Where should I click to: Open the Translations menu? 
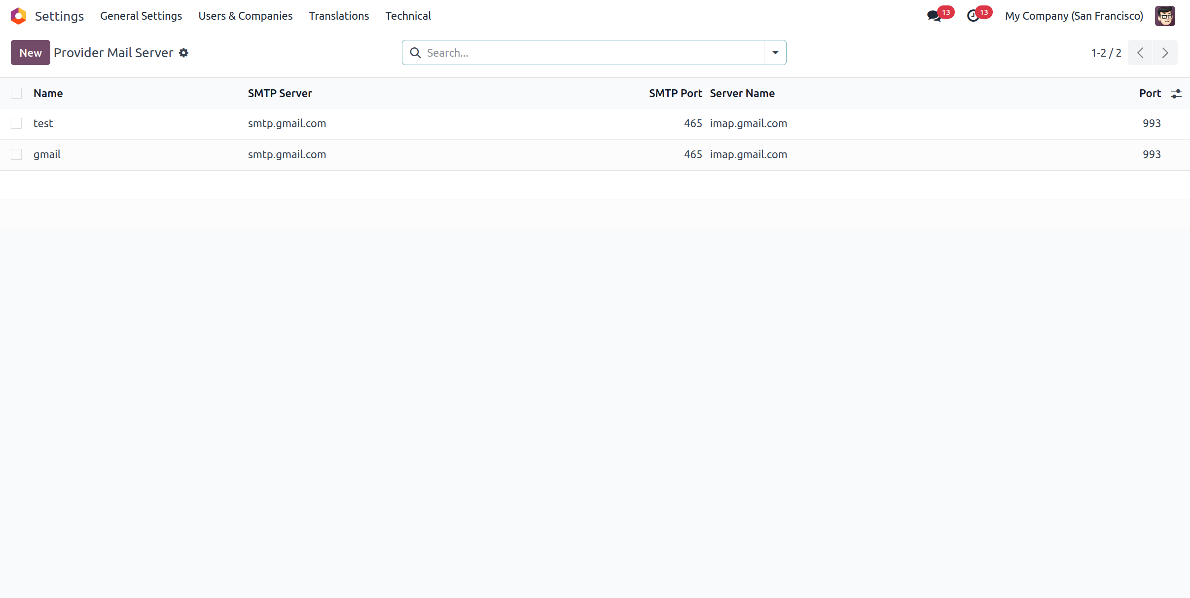point(339,16)
